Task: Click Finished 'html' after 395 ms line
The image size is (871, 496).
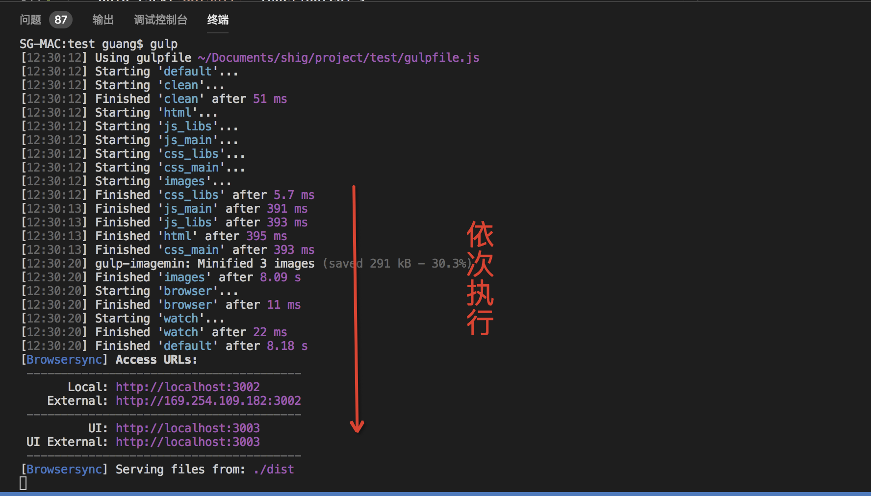Action: click(x=154, y=236)
